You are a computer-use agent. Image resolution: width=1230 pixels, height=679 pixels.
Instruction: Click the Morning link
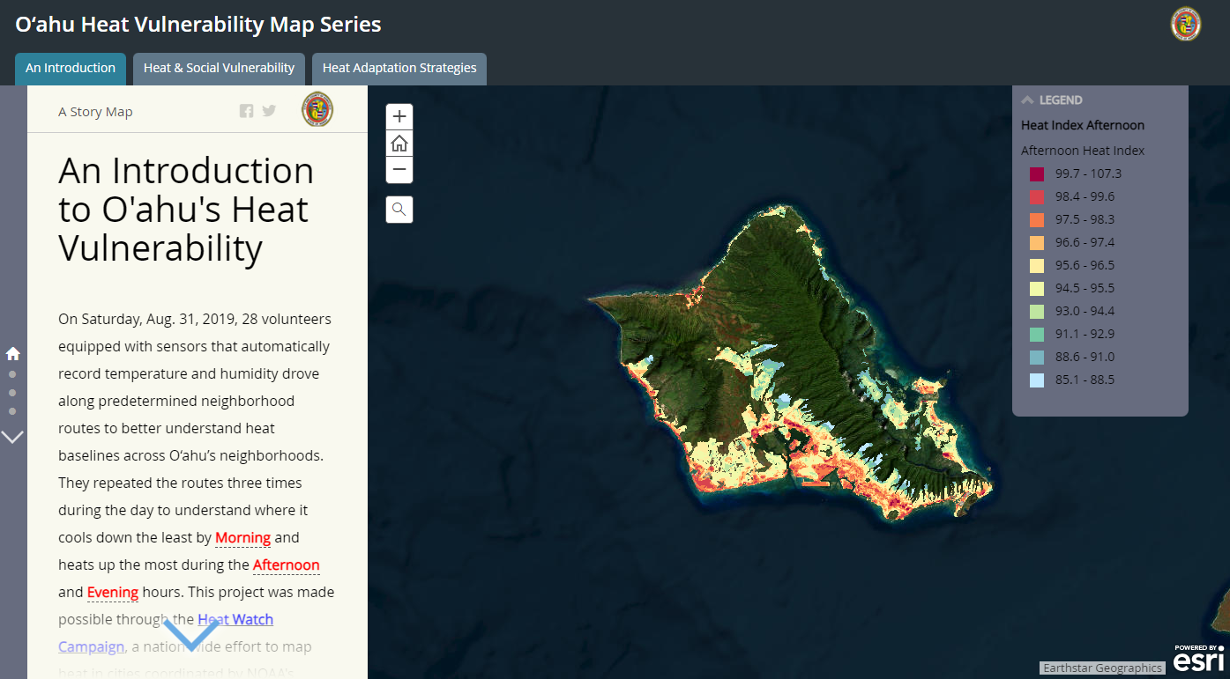click(x=242, y=537)
